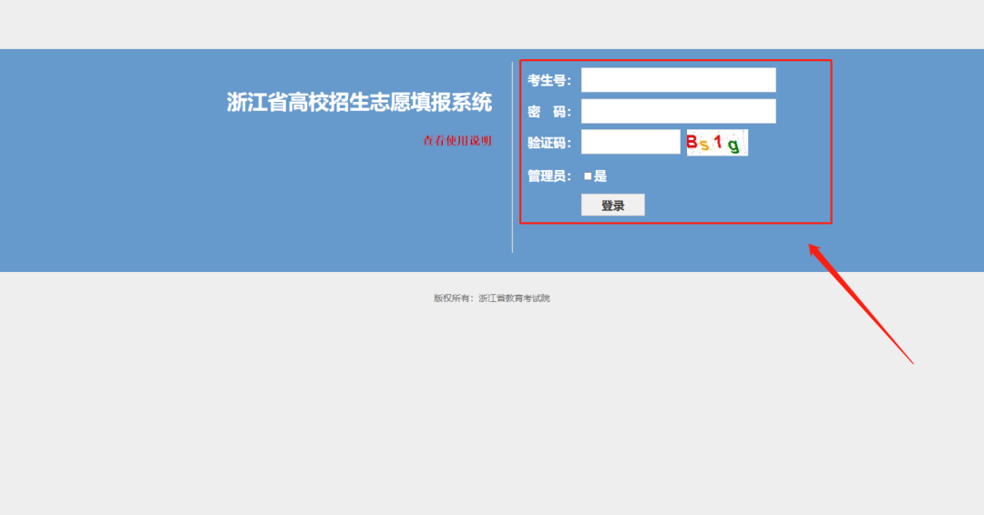Focus the 密码 password field
This screenshot has height=515, width=984.
678,111
